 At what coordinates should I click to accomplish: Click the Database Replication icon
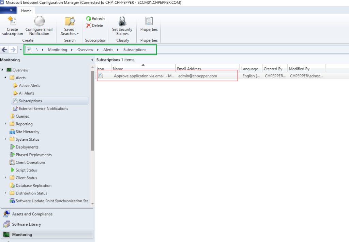(12, 185)
